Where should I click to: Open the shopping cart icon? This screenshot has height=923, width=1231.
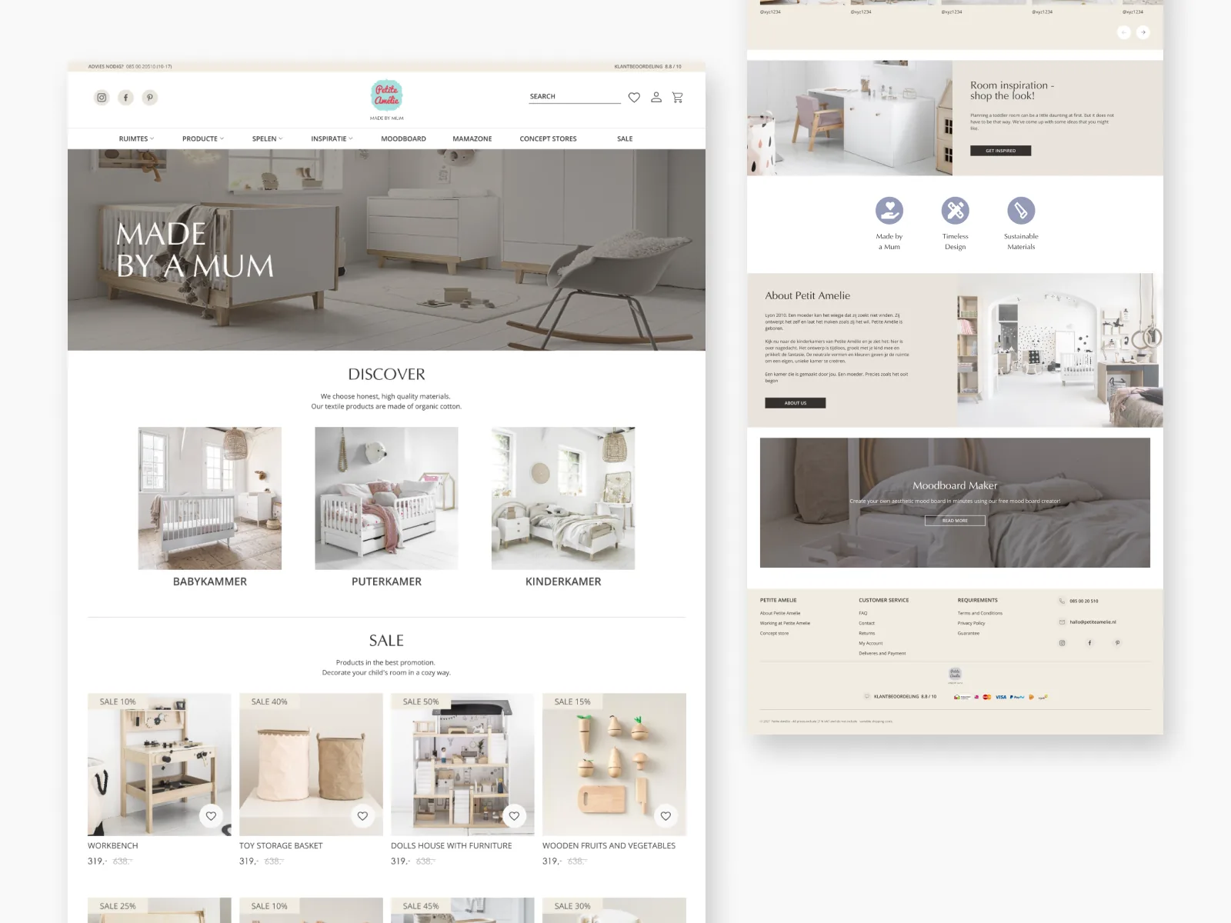[677, 97]
